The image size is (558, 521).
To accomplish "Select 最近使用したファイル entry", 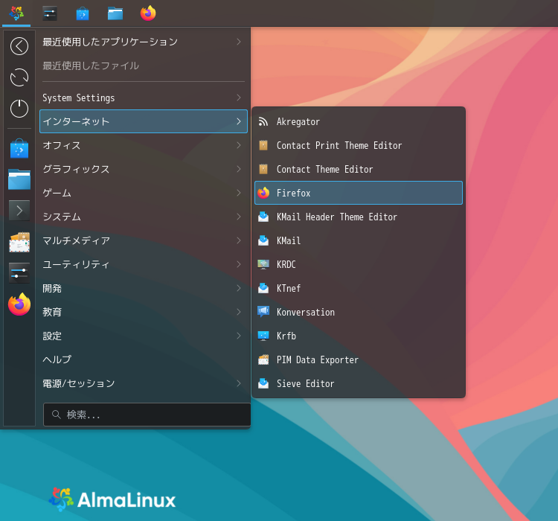I will coord(144,65).
